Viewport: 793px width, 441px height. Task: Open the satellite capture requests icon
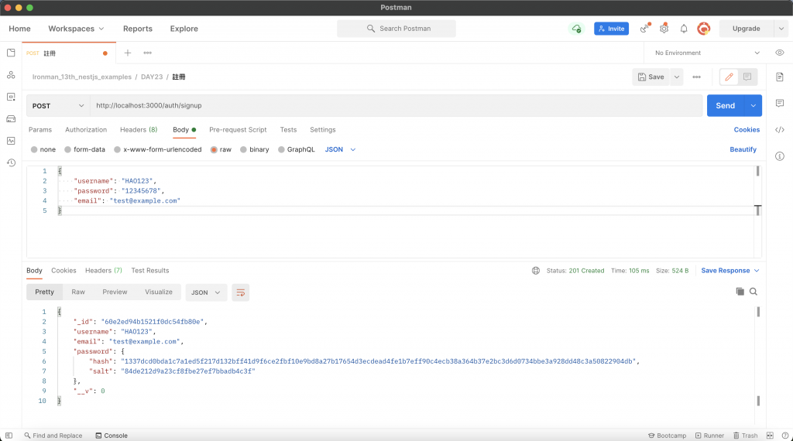[x=644, y=29]
